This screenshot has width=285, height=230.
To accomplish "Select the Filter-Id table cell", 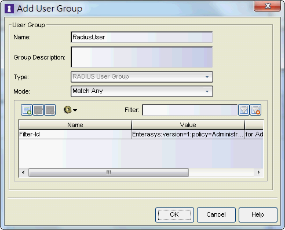I will point(75,134).
